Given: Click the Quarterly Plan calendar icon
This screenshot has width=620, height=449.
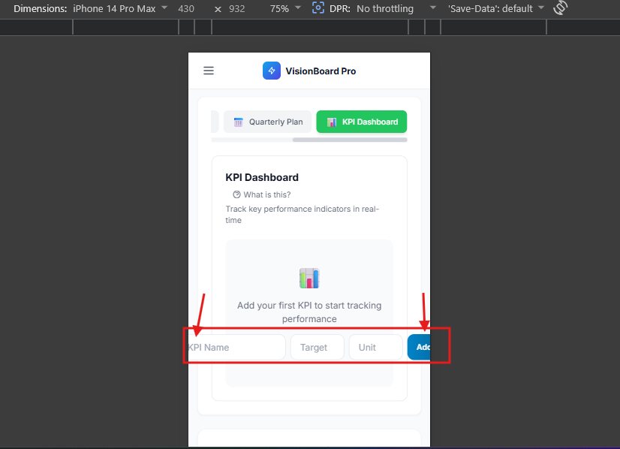Looking at the screenshot, I should coord(238,122).
